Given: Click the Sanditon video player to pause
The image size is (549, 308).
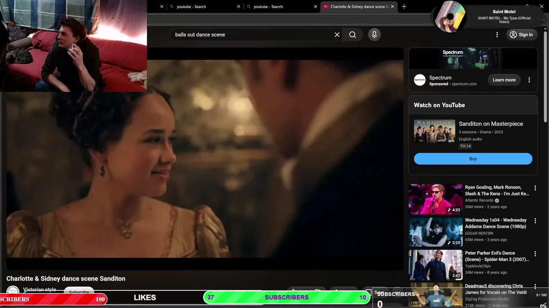Looking at the screenshot, I should point(205,159).
